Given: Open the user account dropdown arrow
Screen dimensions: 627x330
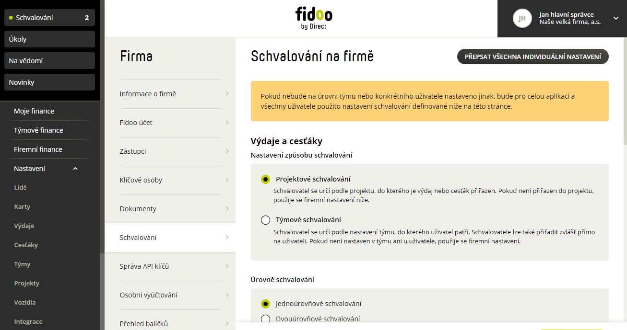Looking at the screenshot, I should coord(616,18).
